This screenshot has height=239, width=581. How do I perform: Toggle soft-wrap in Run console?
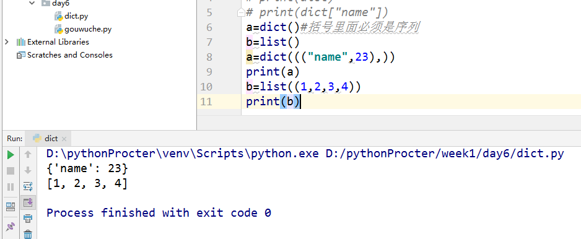pos(28,186)
